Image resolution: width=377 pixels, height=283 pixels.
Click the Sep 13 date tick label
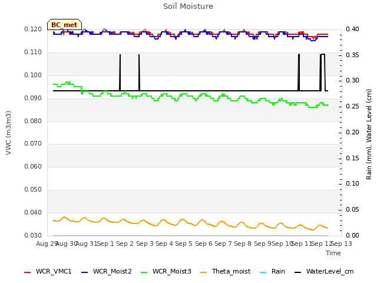click(x=342, y=243)
